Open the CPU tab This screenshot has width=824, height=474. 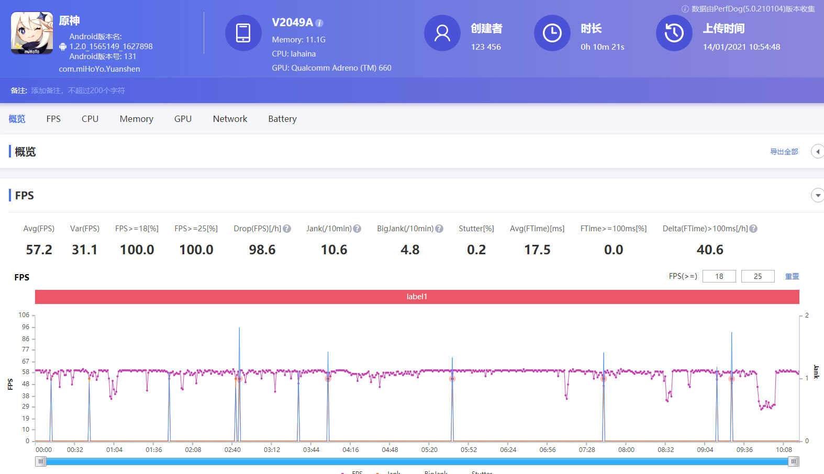click(90, 119)
